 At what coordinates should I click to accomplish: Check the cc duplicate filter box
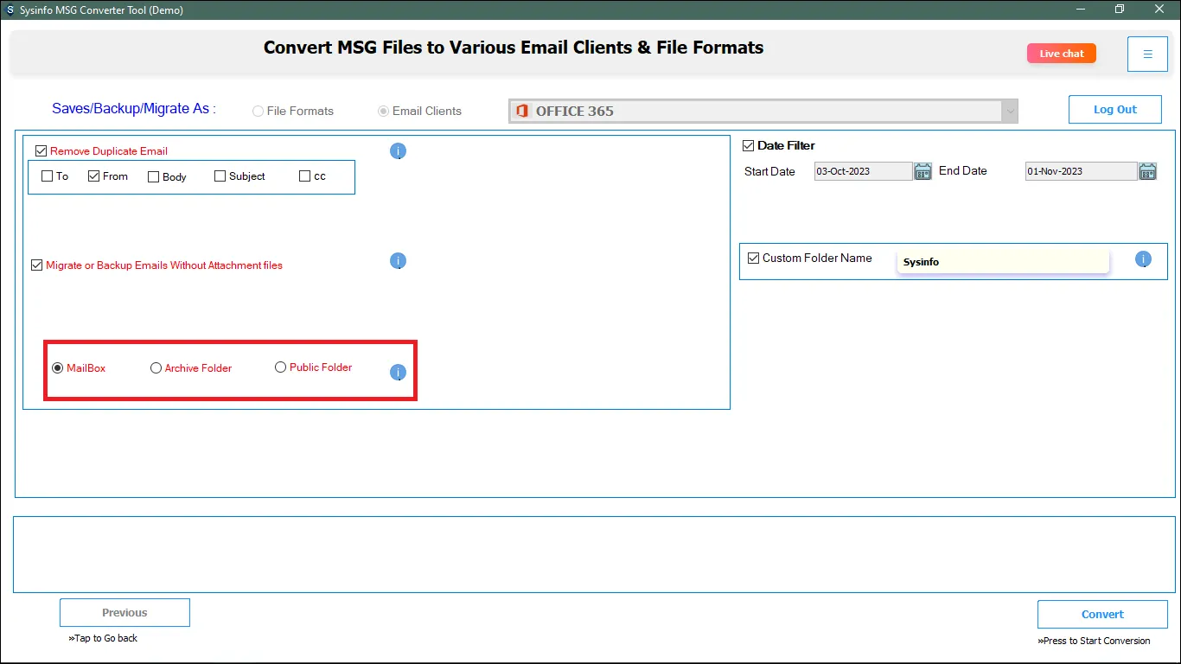tap(304, 176)
